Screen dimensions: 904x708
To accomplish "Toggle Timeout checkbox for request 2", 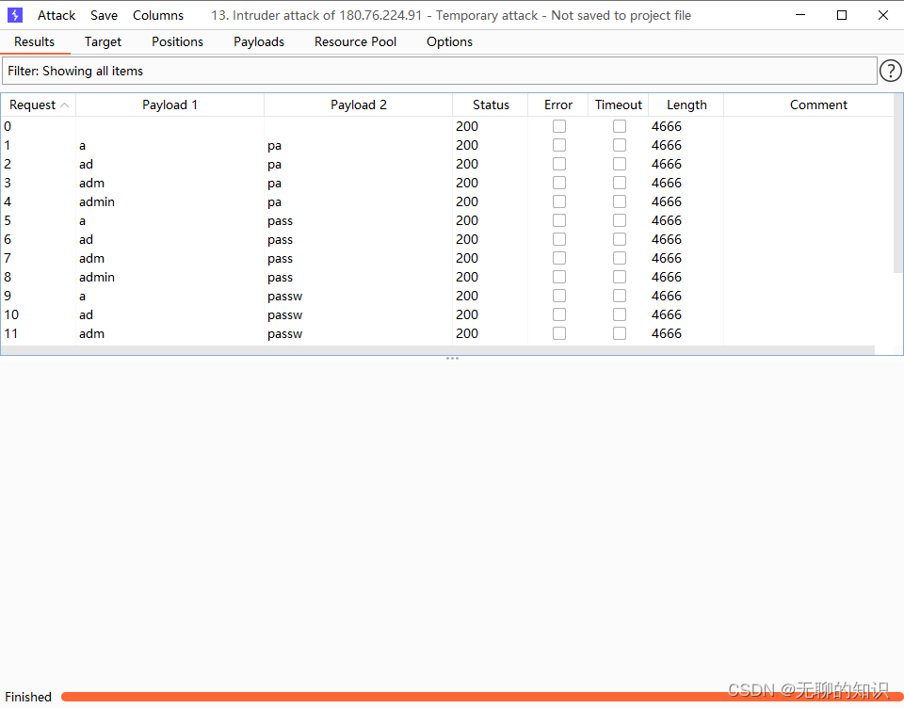I will click(620, 165).
